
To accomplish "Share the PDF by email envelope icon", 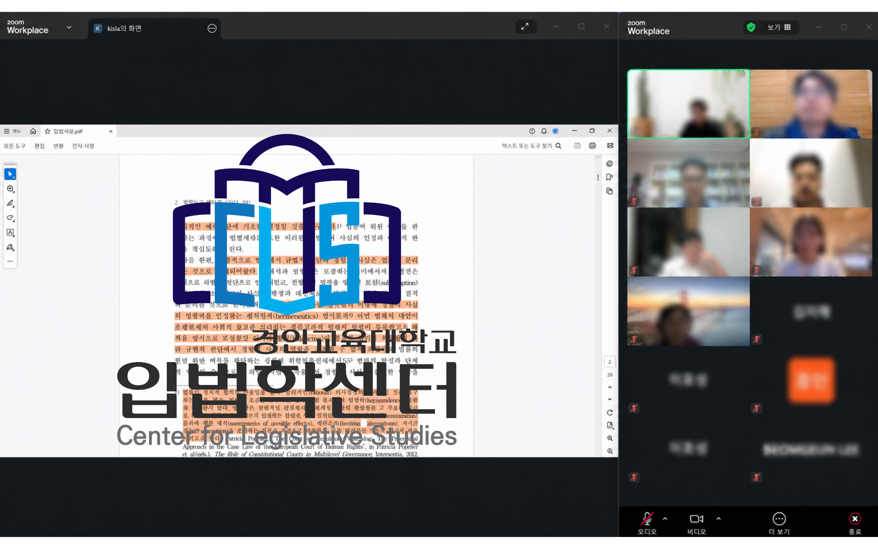I will pyautogui.click(x=610, y=146).
